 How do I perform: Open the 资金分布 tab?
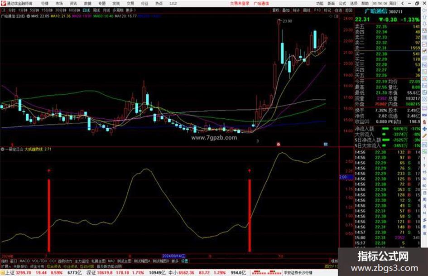click(37, 266)
